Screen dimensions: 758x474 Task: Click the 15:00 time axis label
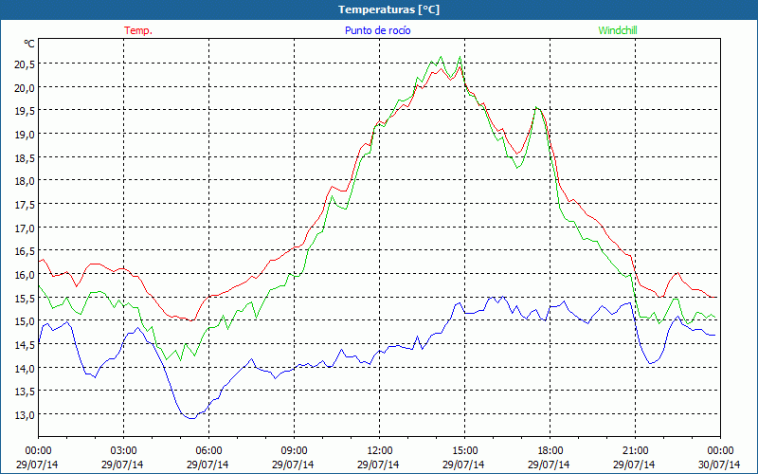[464, 451]
